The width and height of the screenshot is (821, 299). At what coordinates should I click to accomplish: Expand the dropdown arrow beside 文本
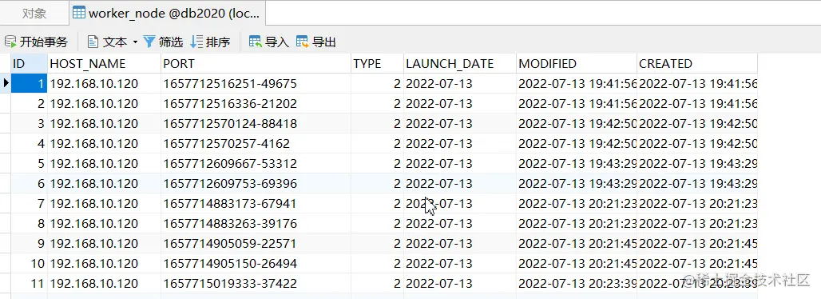pos(135,42)
